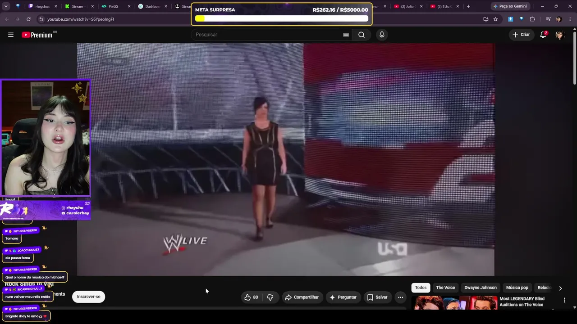This screenshot has height=324, width=577.
Task: Open the YouTube hamburger guide menu
Action: (11, 35)
